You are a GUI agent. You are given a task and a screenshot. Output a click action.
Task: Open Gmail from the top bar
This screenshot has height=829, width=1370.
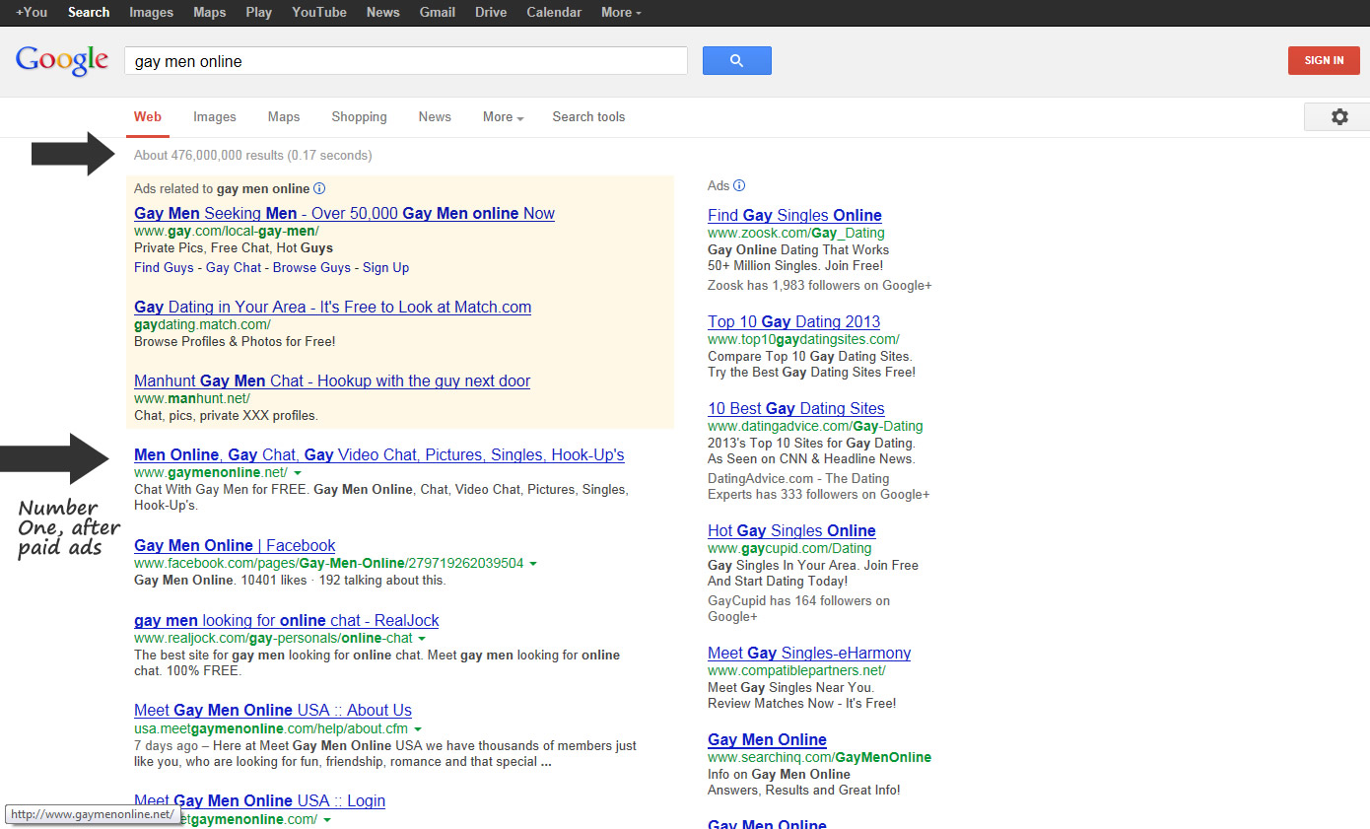pos(437,12)
